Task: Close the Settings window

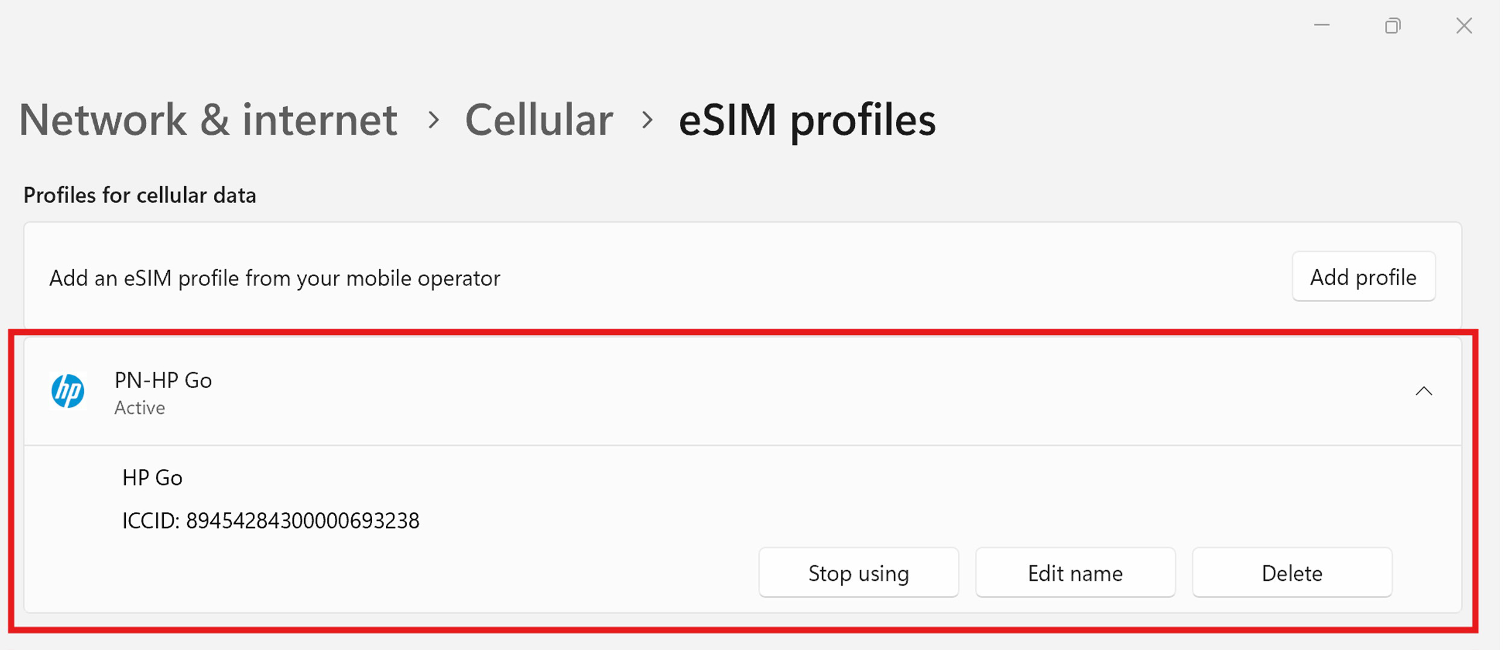Action: [x=1464, y=25]
